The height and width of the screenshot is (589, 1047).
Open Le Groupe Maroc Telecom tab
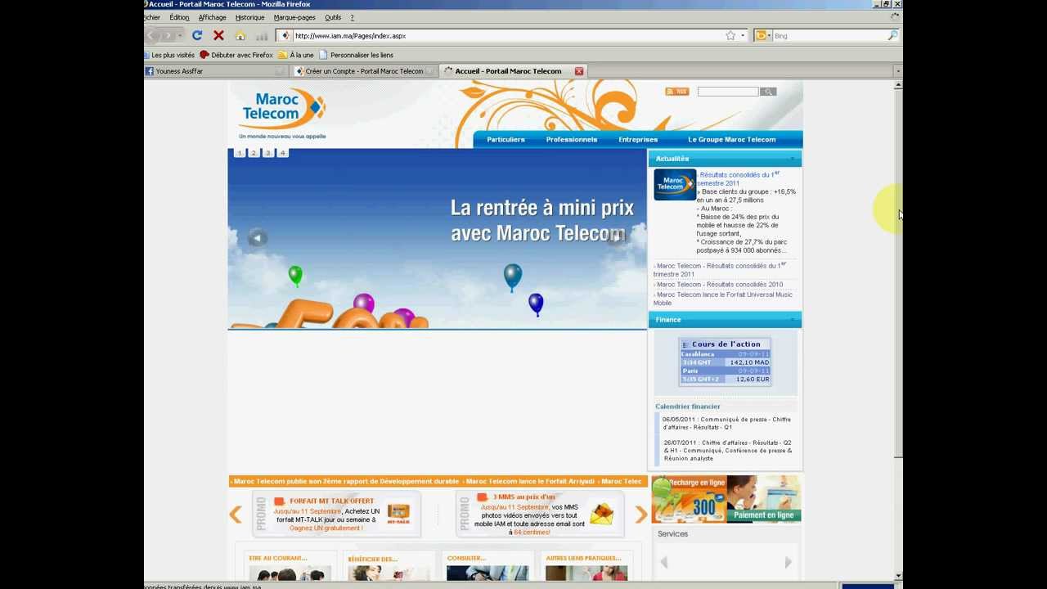click(731, 140)
